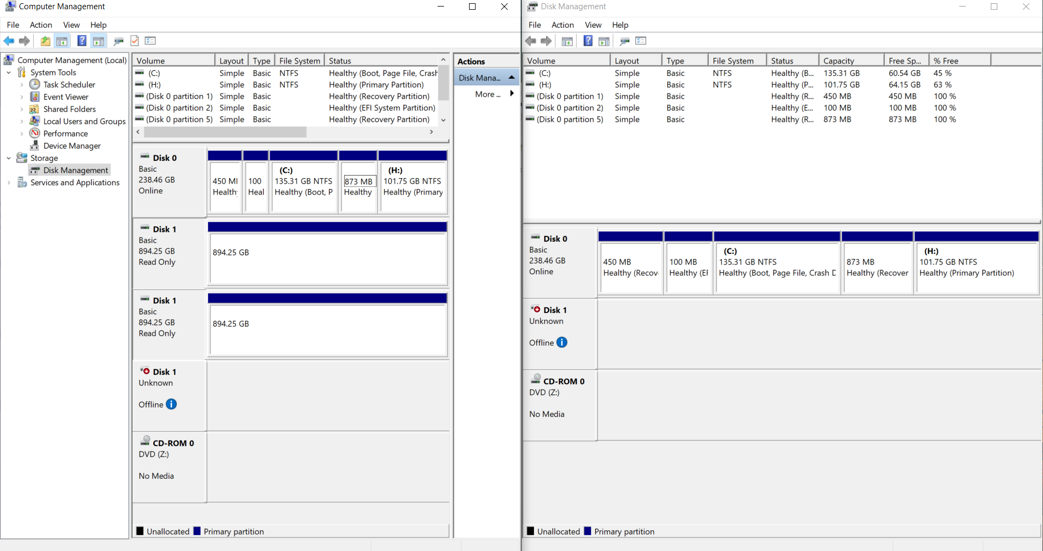Toggle Show/Hide Action Pane in Disk Management toolbar
Image resolution: width=1043 pixels, height=551 pixels.
(604, 41)
